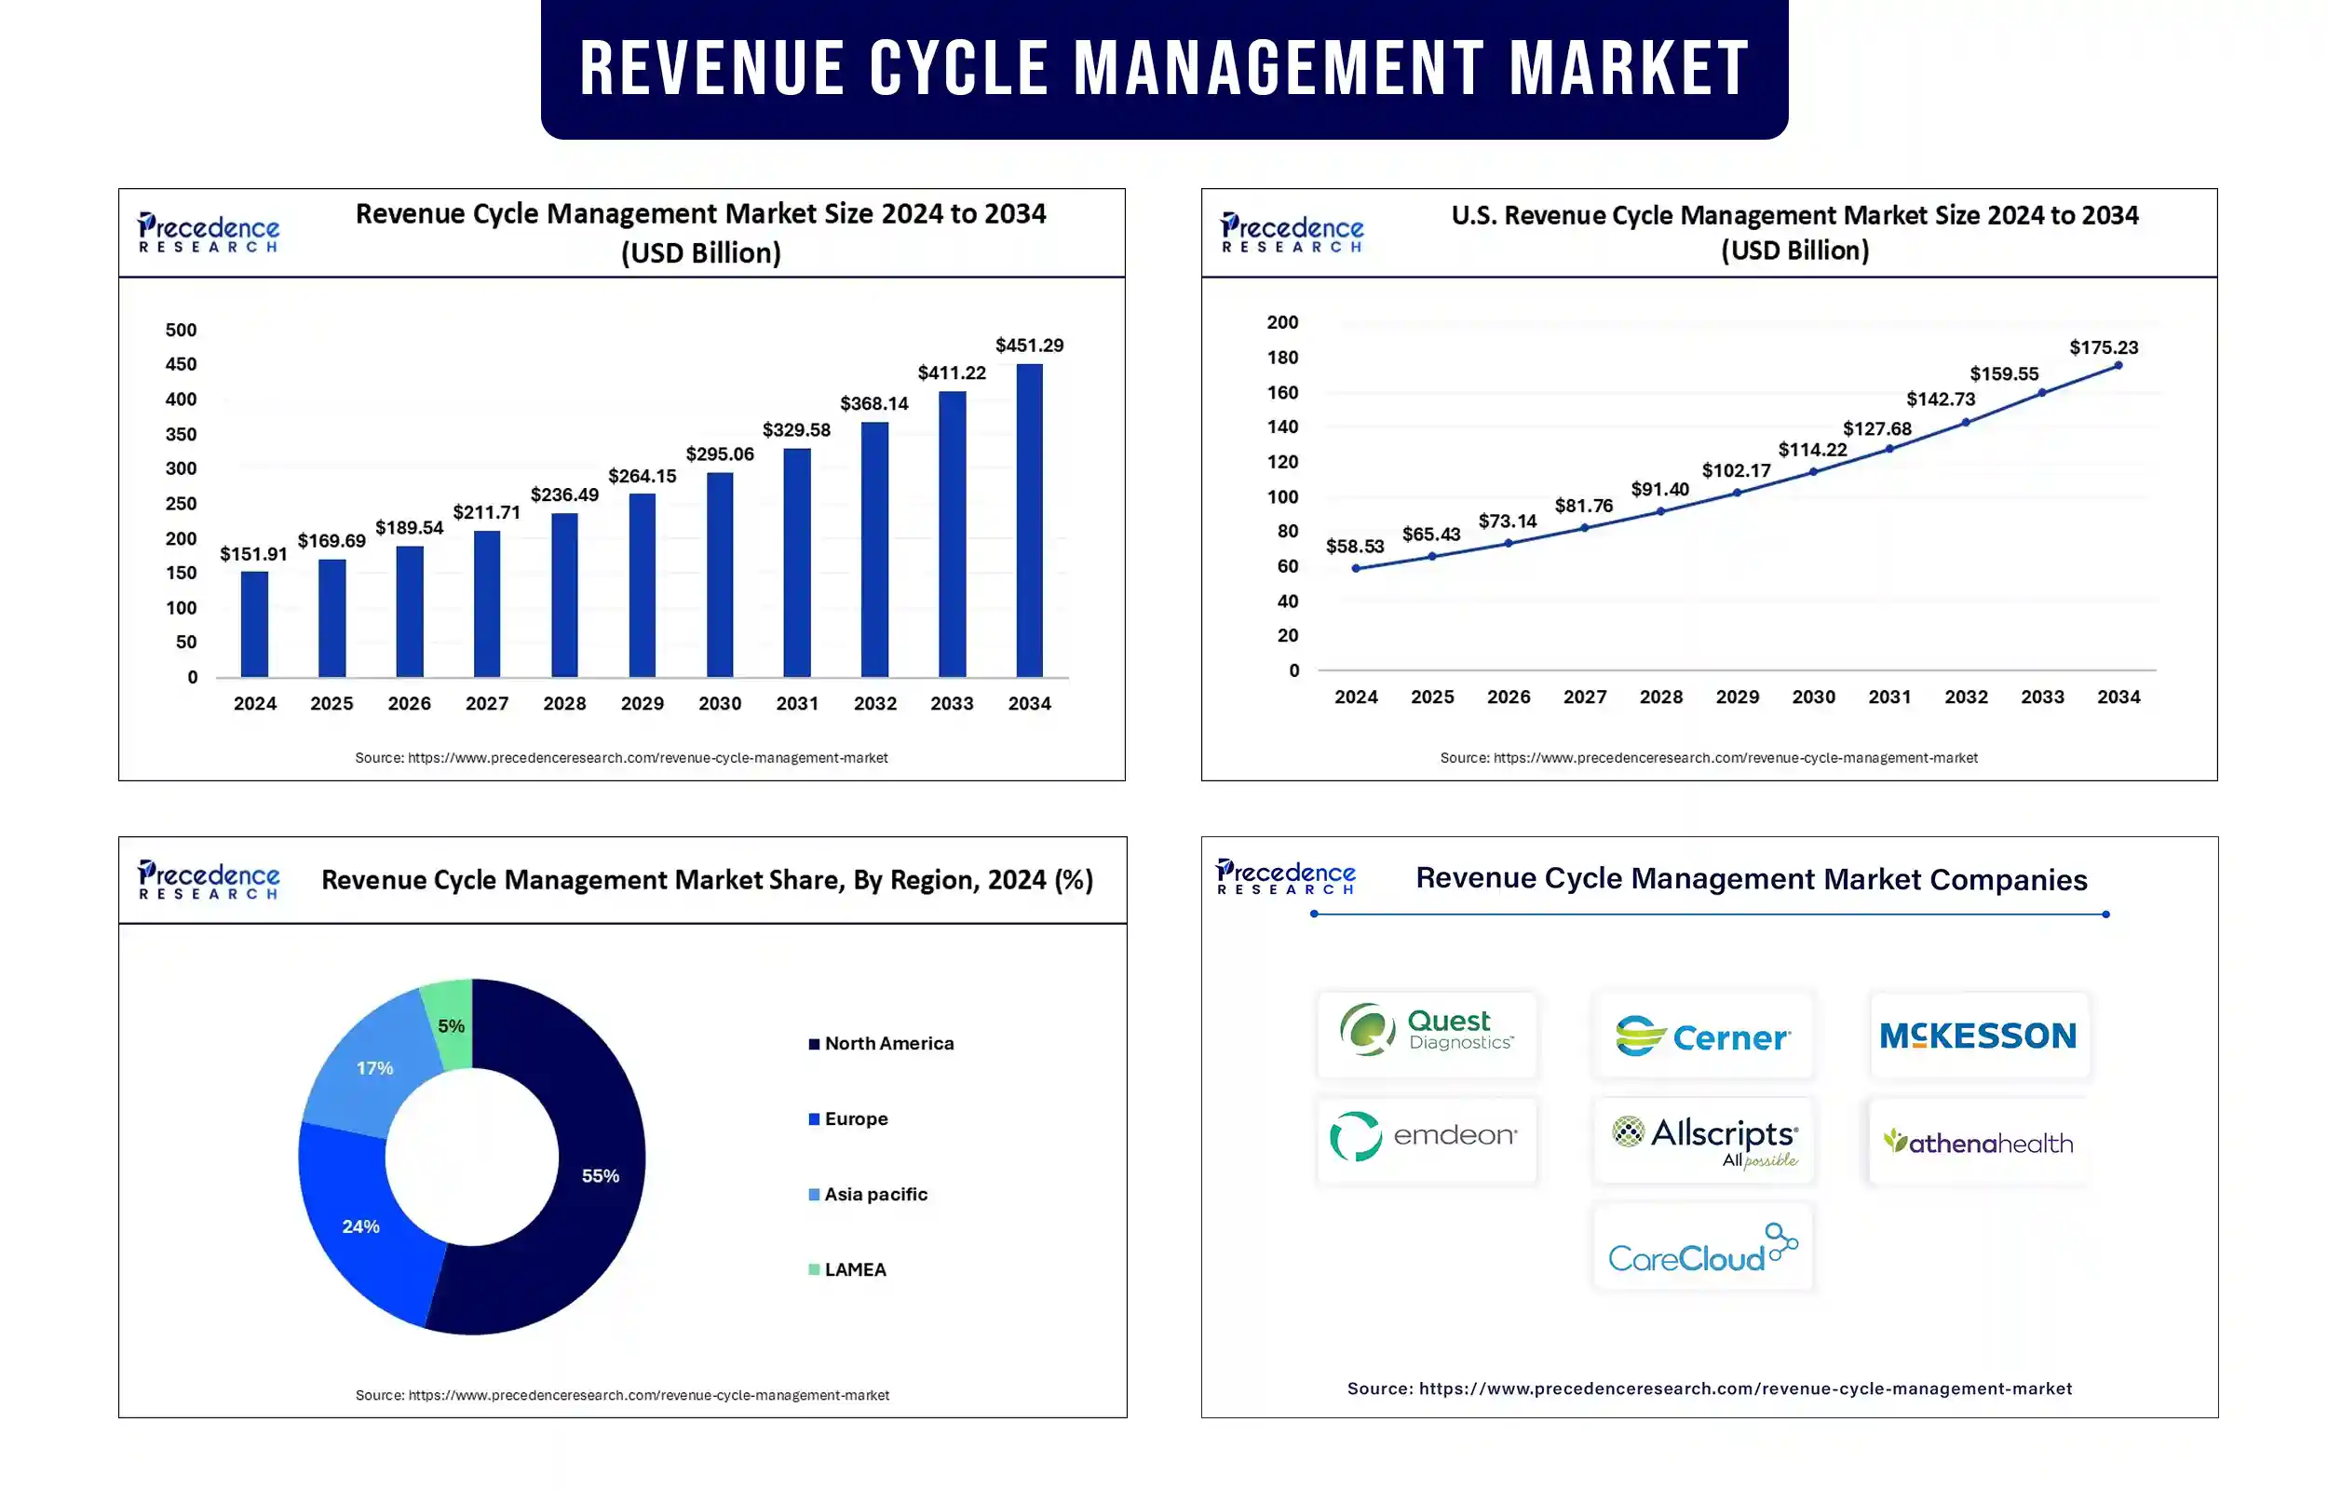Click the CareCloud logo
Screen dimensions: 2328x1490
pyautogui.click(x=1703, y=1246)
